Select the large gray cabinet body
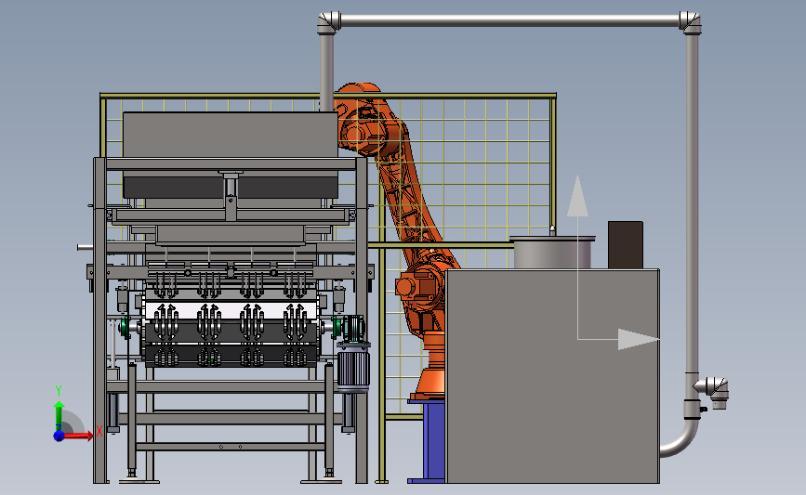The image size is (806, 495). pos(552,376)
